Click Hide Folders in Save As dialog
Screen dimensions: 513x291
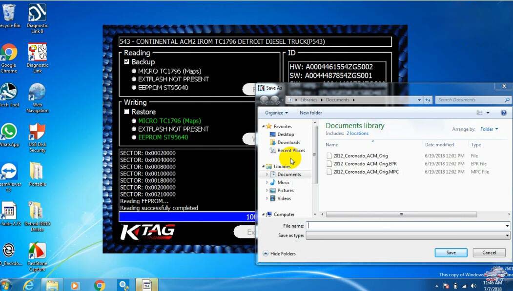click(x=279, y=253)
